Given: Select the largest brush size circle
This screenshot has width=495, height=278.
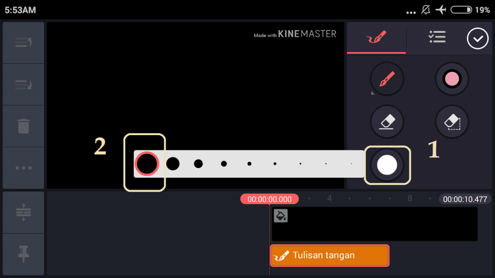Looking at the screenshot, I should [x=147, y=164].
